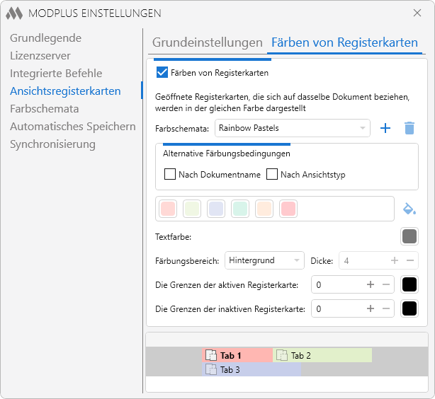Select Ansichtsregisterkarten in the sidebar
Screen dimensions: 435x399
(x=65, y=91)
